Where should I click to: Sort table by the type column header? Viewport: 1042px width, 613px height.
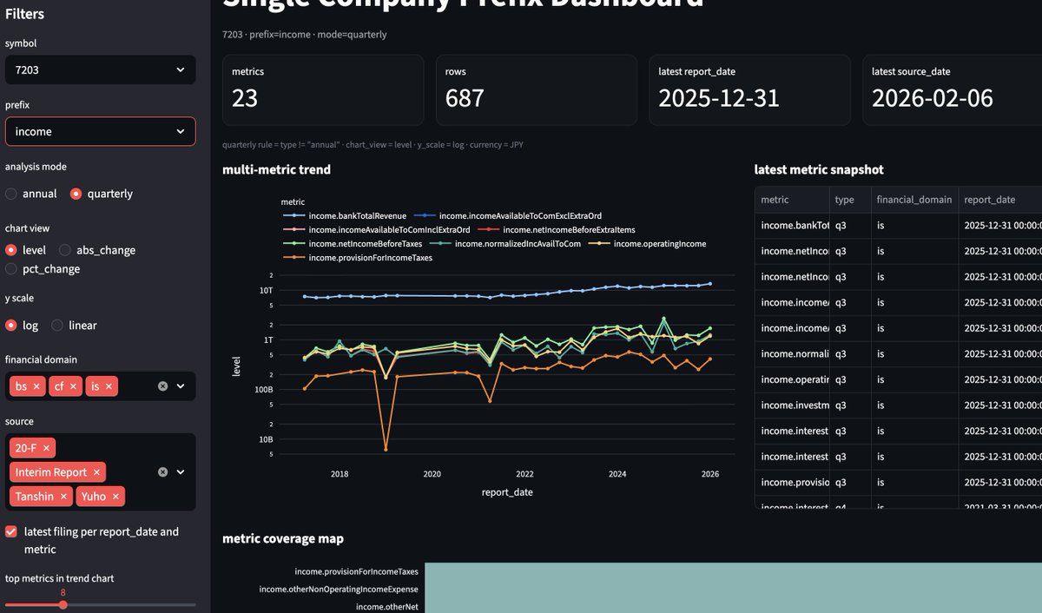849,199
